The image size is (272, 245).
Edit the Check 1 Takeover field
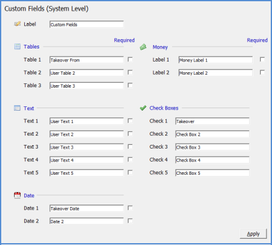tap(212, 121)
